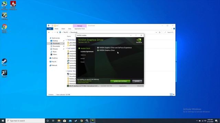
Task: Switch File Explorer to details view icon
Action: point(171,95)
